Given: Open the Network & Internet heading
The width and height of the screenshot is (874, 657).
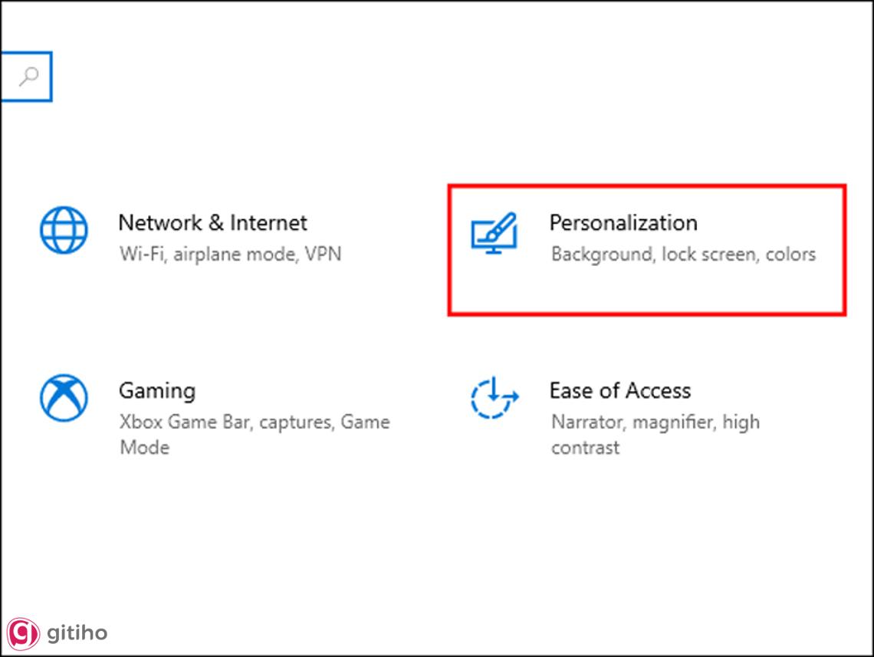Looking at the screenshot, I should point(212,223).
